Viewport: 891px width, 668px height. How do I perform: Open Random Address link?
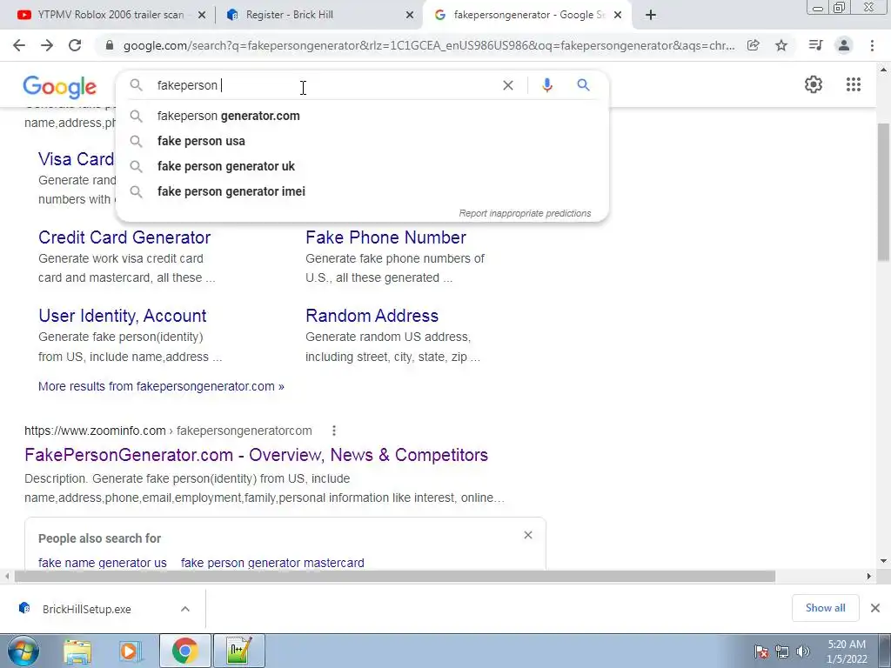pos(372,316)
